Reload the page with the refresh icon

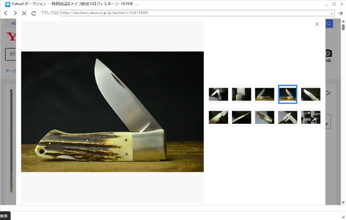click(x=34, y=13)
